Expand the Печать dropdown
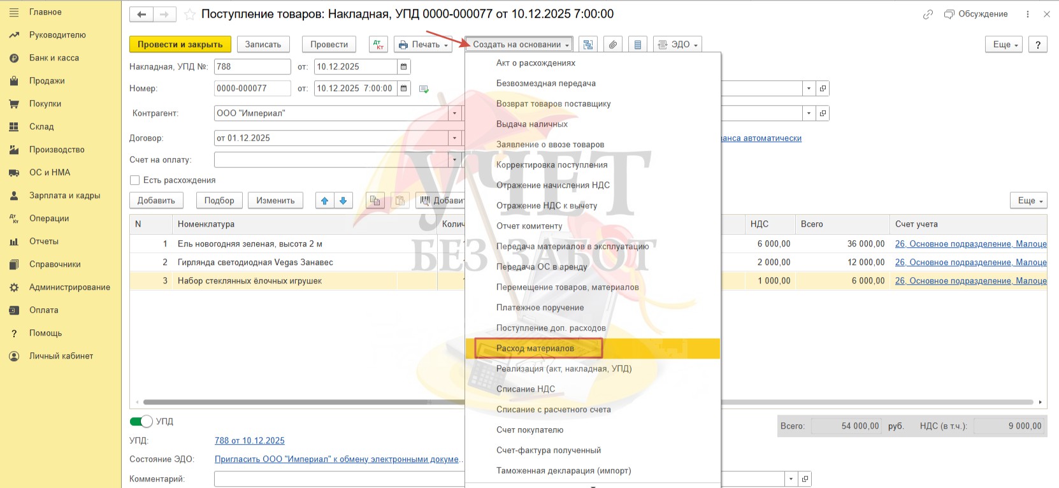The height and width of the screenshot is (488, 1059). (423, 45)
